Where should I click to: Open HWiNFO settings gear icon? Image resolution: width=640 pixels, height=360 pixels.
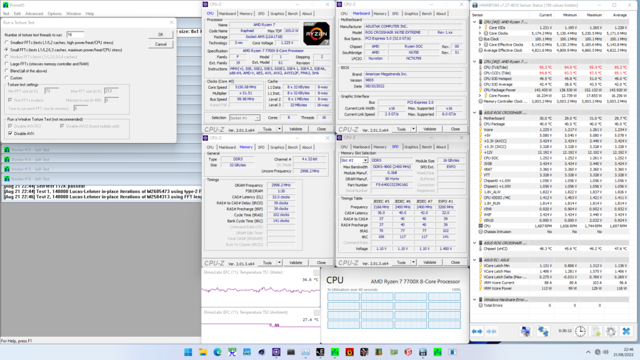tap(611, 331)
